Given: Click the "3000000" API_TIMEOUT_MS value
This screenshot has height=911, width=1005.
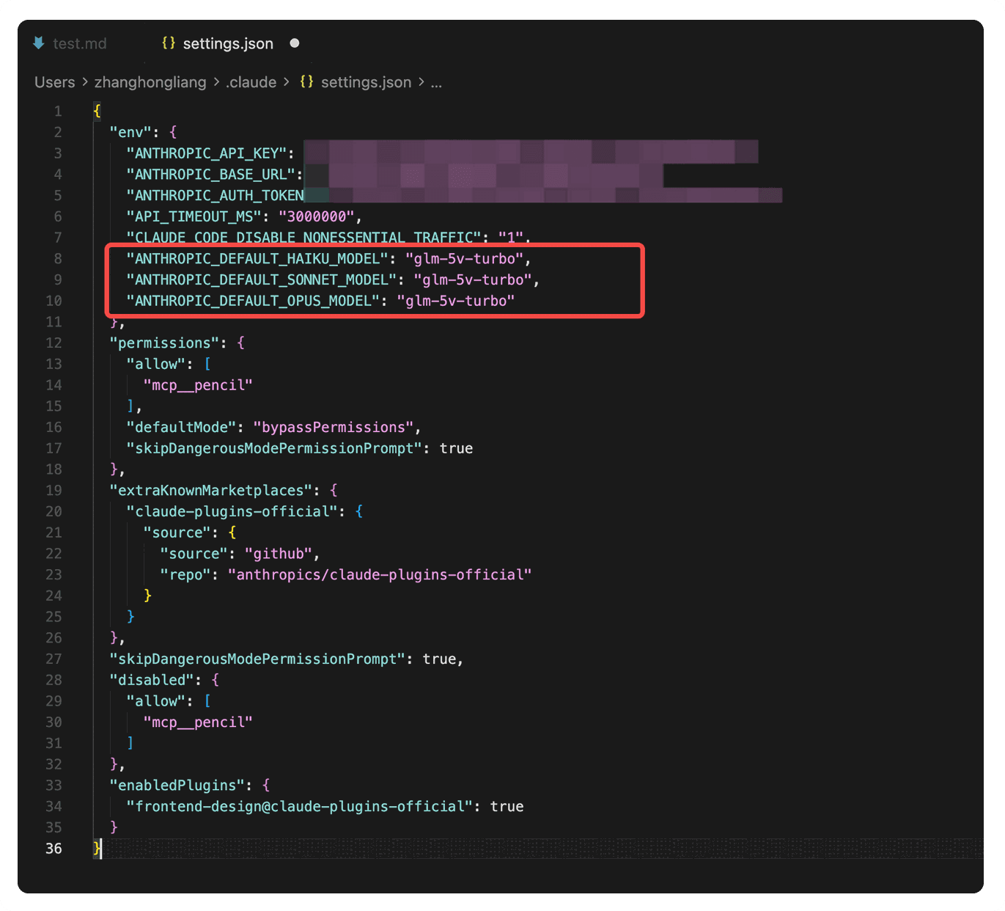Looking at the screenshot, I should coord(316,217).
